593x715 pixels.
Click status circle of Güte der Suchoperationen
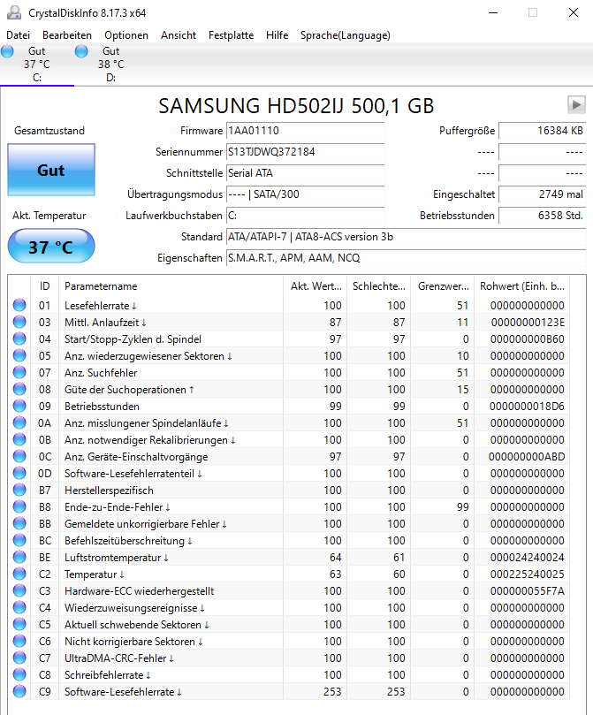19,390
